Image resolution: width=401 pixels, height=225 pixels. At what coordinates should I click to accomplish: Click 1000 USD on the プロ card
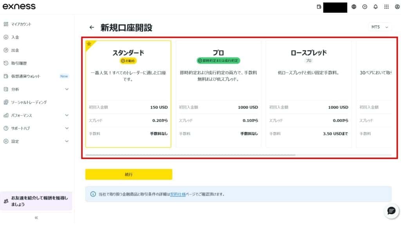[248, 107]
